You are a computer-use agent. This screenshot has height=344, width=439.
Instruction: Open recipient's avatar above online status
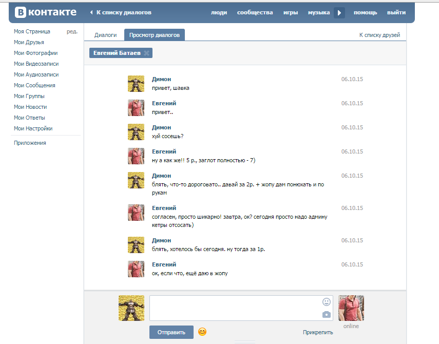(x=351, y=308)
